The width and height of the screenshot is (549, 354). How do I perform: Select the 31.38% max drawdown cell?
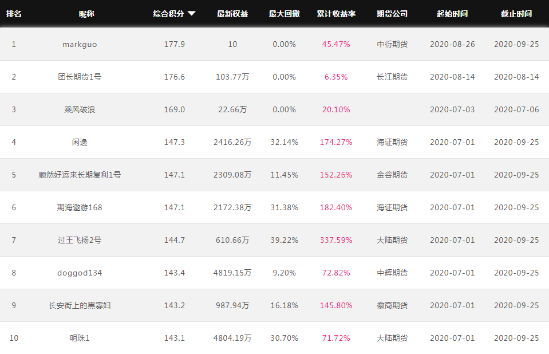click(x=285, y=207)
